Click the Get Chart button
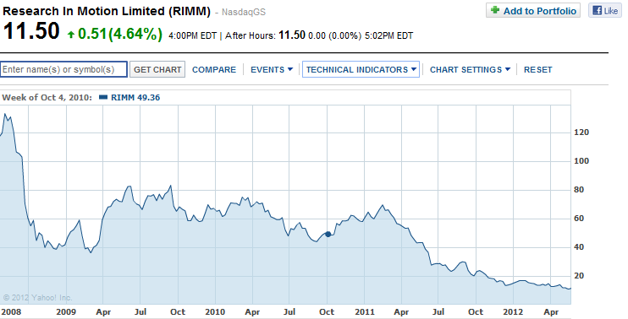Image resolution: width=628 pixels, height=319 pixels. [157, 69]
